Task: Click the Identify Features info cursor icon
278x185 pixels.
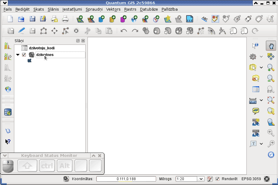Action: coord(255,46)
